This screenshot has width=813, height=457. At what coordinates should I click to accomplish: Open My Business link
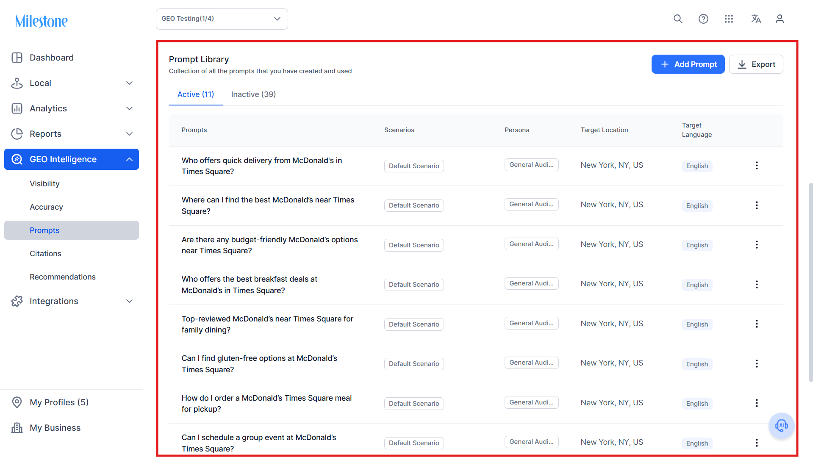click(x=55, y=428)
